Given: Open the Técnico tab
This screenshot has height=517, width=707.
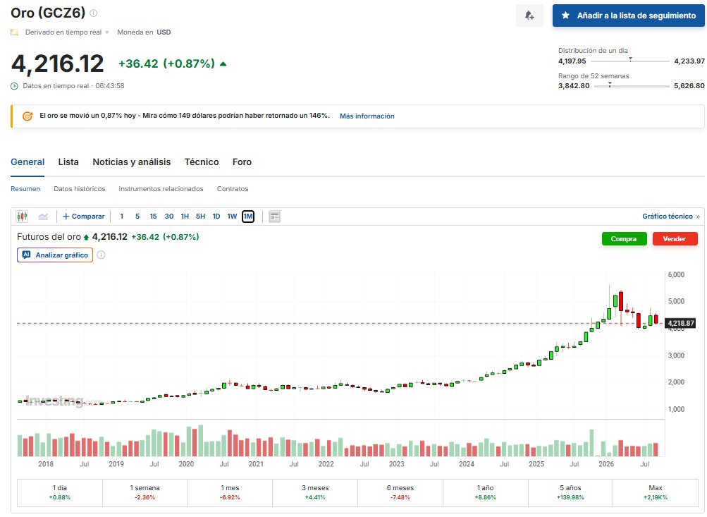Looking at the screenshot, I should 202,162.
